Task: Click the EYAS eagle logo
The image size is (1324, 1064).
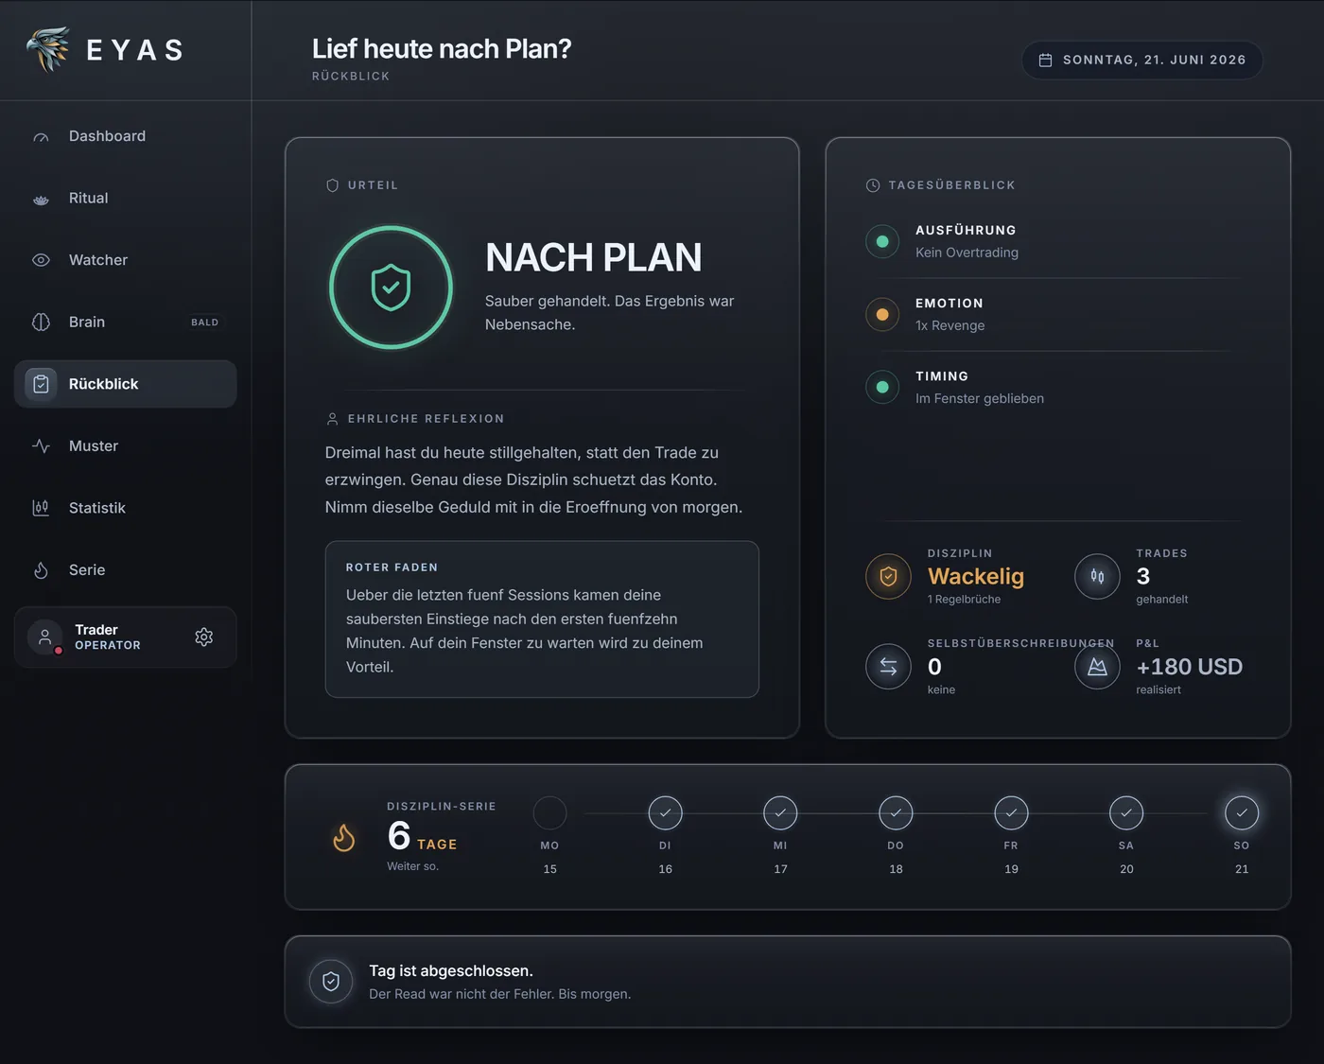Action: tap(48, 49)
